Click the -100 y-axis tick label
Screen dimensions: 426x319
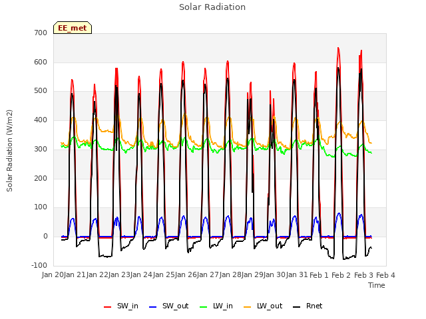click(x=39, y=265)
